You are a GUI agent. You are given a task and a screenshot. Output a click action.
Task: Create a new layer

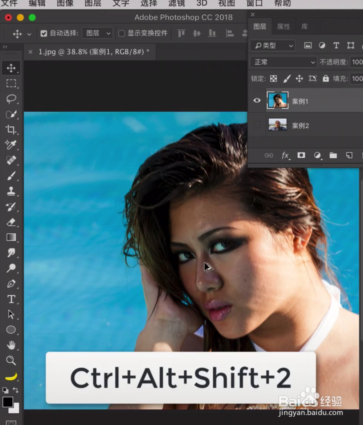point(349,155)
